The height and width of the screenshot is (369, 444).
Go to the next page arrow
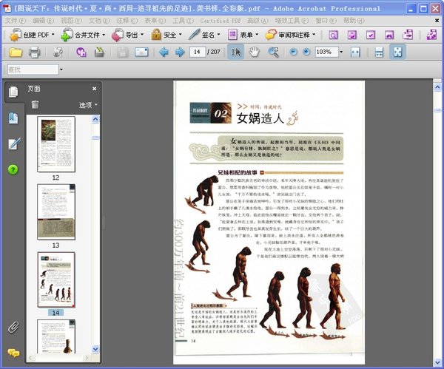[x=180, y=52]
